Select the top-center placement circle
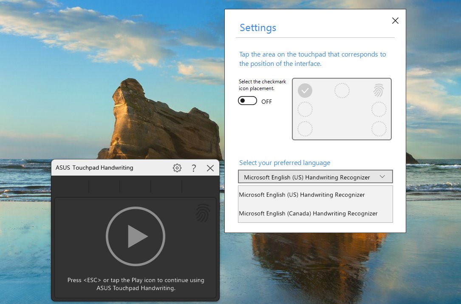This screenshot has width=461, height=304. point(342,90)
